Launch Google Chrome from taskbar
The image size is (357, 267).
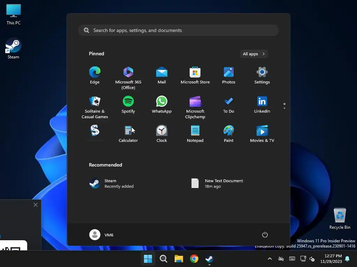click(194, 259)
